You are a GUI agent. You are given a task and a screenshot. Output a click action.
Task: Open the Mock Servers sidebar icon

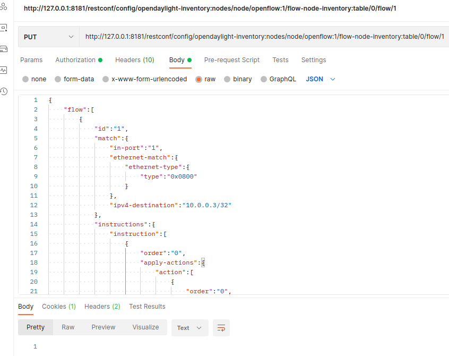coord(3,49)
